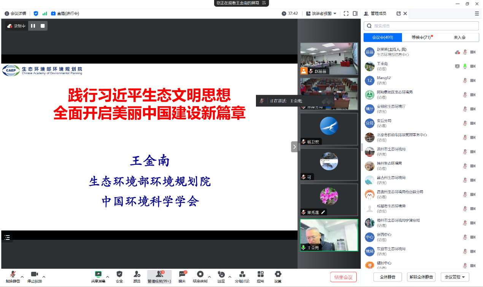Click the 全体静音 mute all button
The image size is (483, 287).
coord(388,277)
